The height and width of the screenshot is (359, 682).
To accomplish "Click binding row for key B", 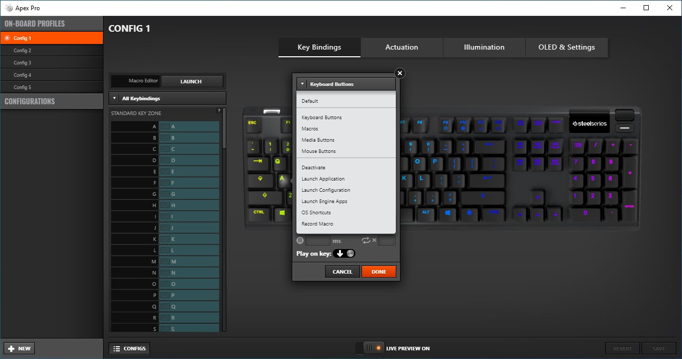I will [165, 138].
